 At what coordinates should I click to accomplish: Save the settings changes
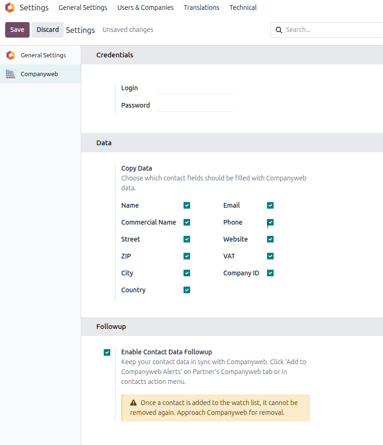pyautogui.click(x=17, y=30)
